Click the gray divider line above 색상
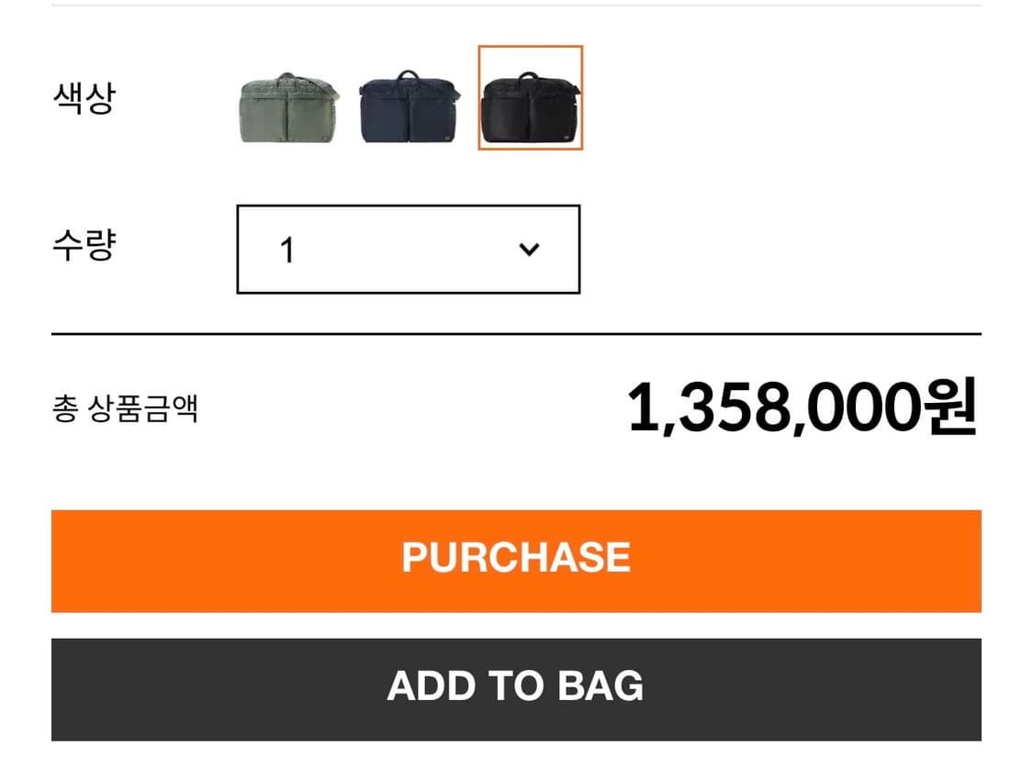Screen dimensions: 1033x758 click(516, 6)
